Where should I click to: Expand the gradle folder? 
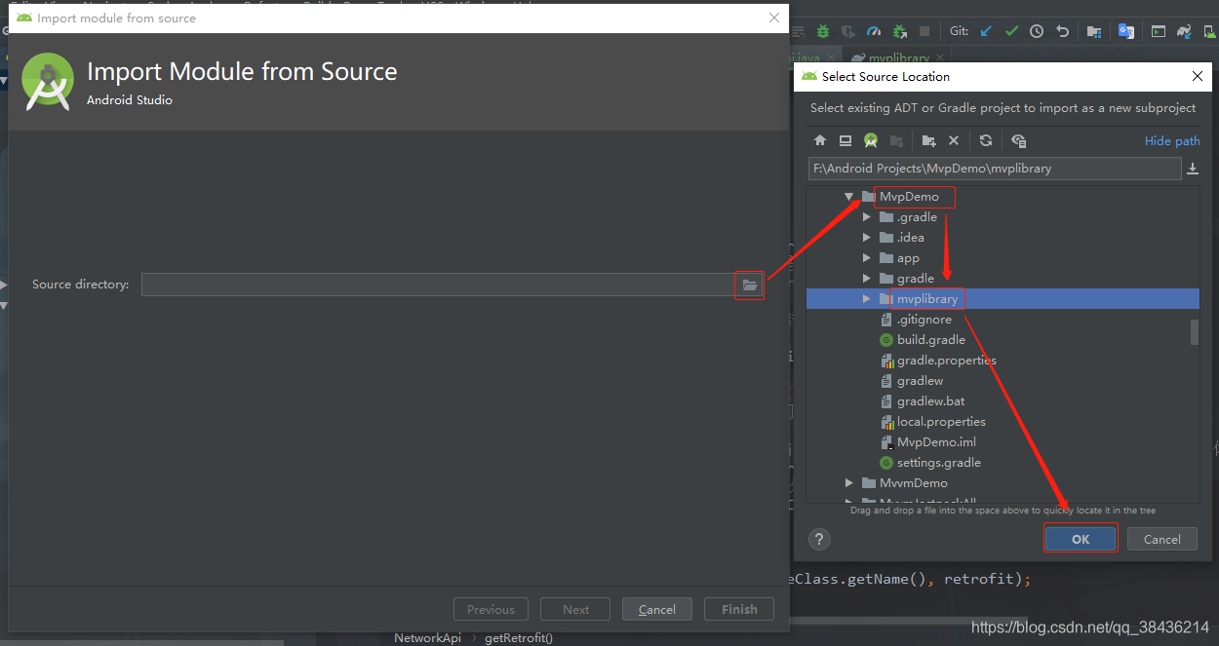pyautogui.click(x=866, y=279)
